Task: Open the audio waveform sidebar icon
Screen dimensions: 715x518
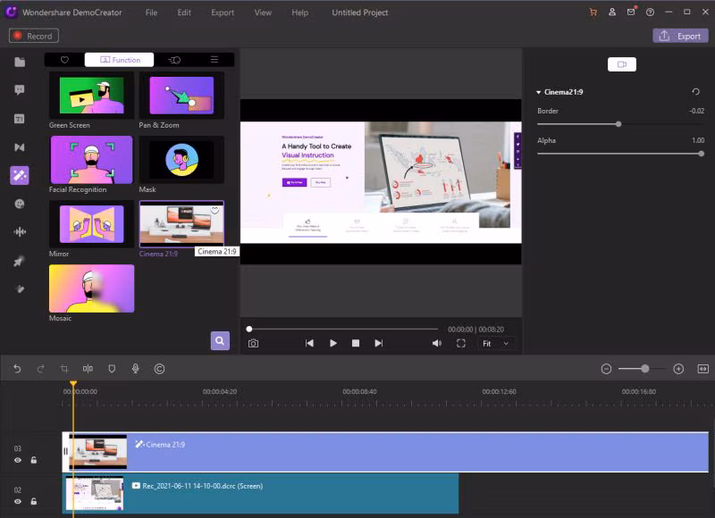Action: click(19, 232)
